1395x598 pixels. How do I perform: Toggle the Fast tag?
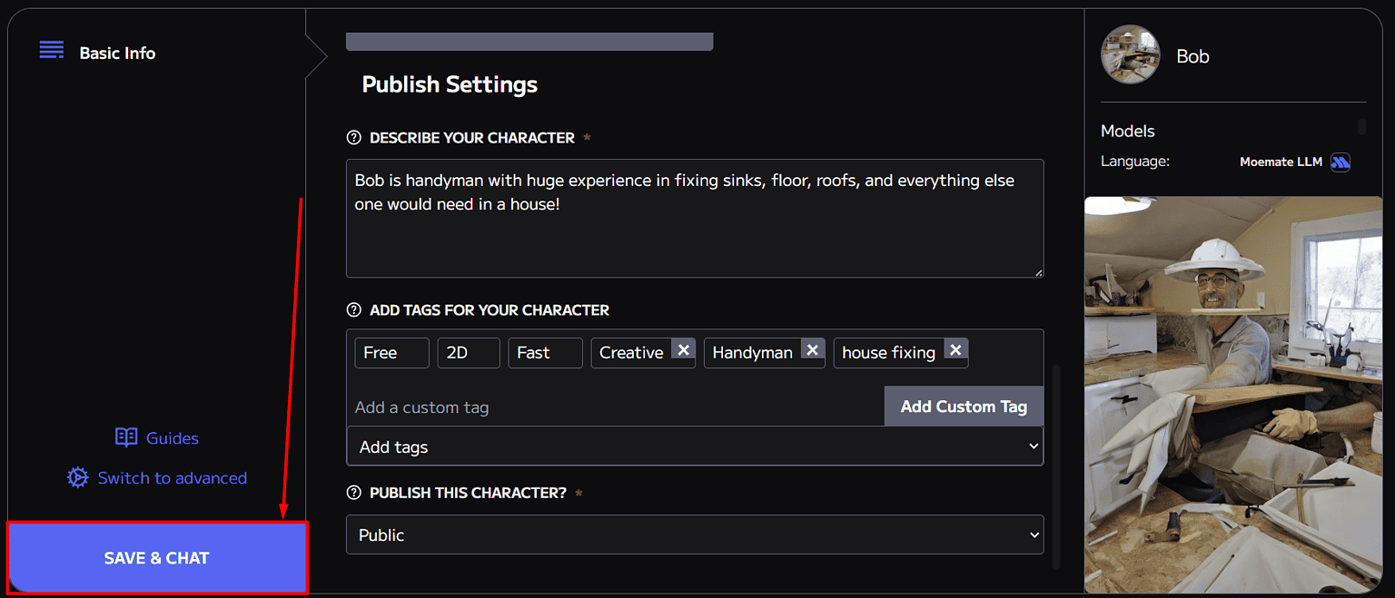545,352
